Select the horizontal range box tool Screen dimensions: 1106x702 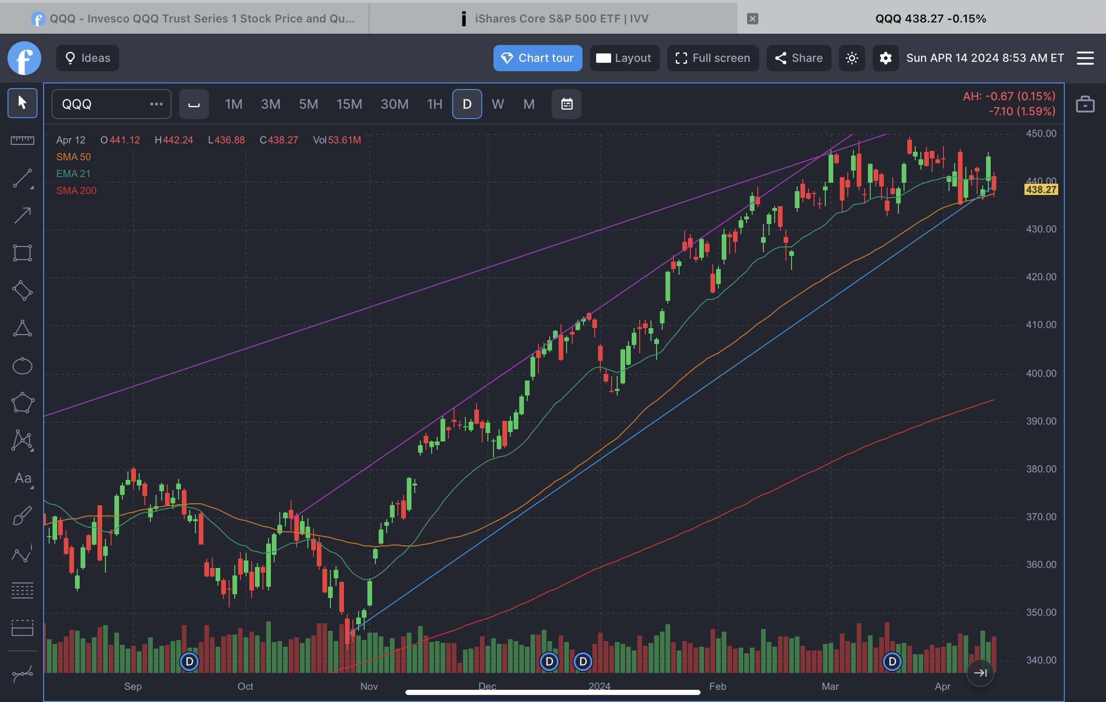22,628
